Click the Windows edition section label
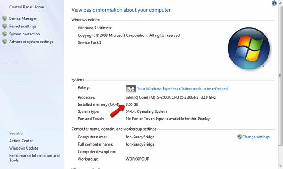 pos(85,20)
